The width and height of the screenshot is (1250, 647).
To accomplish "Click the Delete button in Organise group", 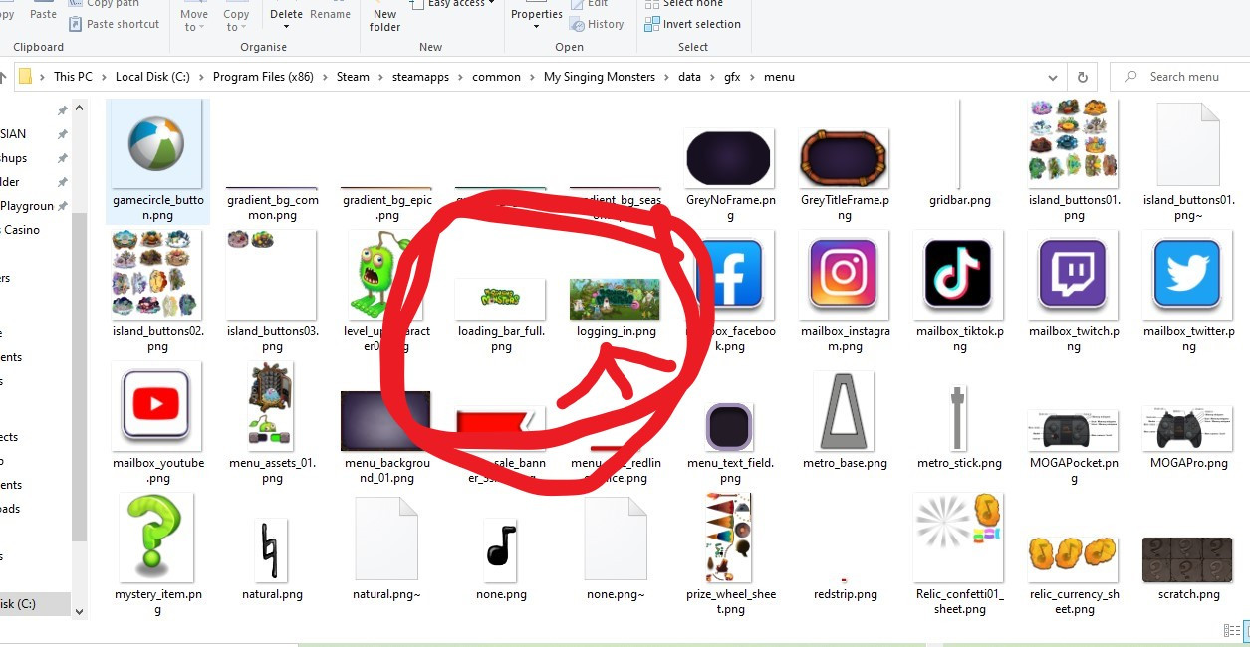I will point(286,14).
